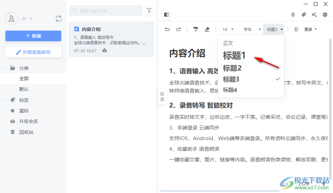Clear formatting with eraser icon
The width and height of the screenshot is (333, 193).
(207, 29)
